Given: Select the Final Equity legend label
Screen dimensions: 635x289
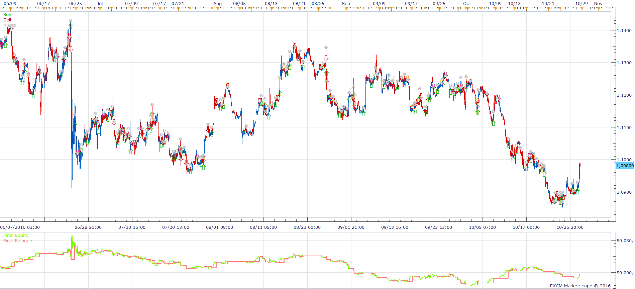Looking at the screenshot, I should [x=16, y=235].
